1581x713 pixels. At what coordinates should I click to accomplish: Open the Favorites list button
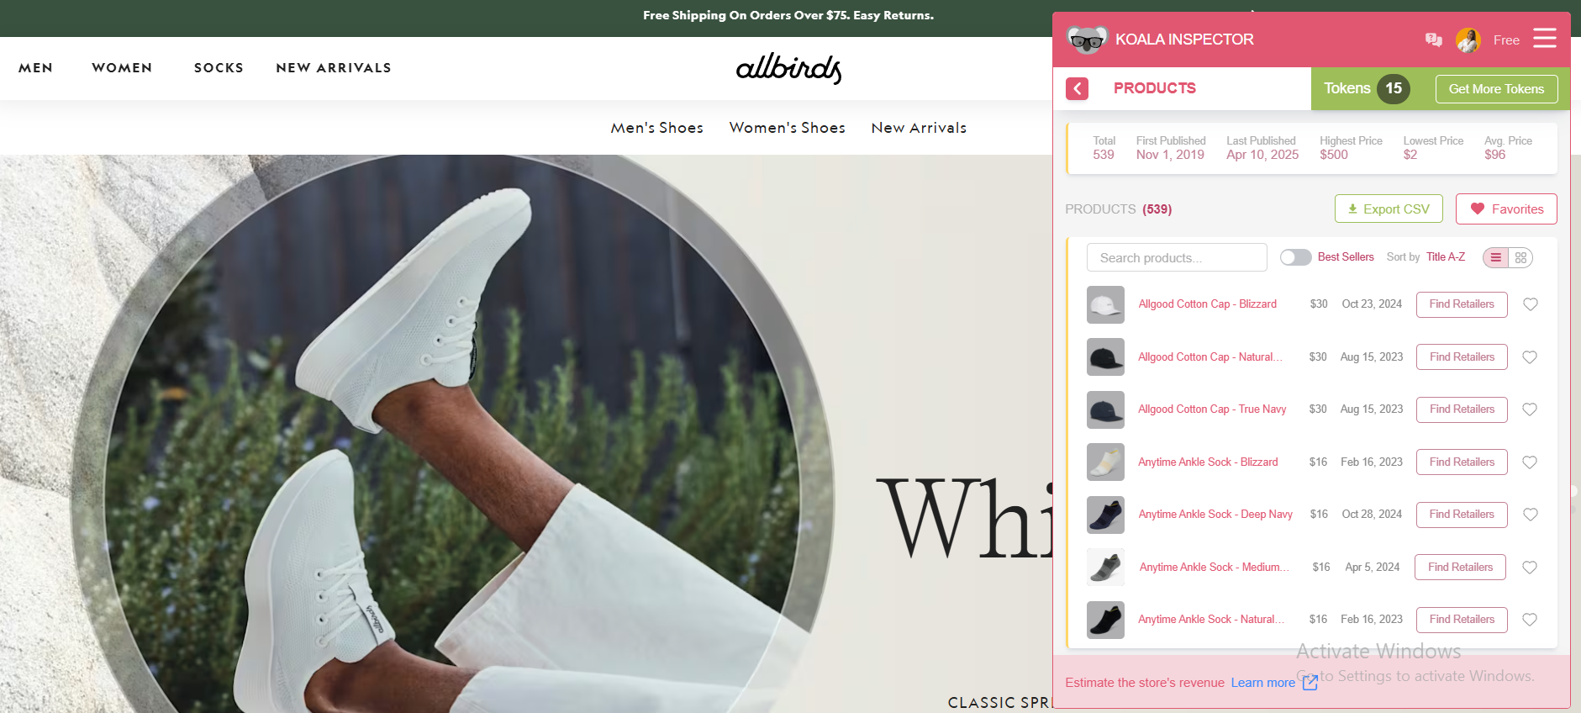coord(1506,209)
